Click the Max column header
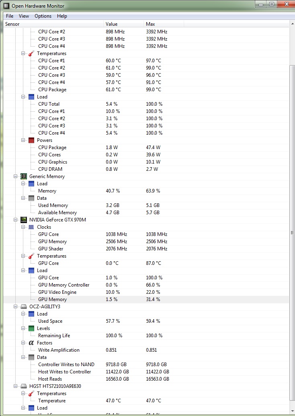This screenshot has width=295, height=416. pyautogui.click(x=164, y=24)
